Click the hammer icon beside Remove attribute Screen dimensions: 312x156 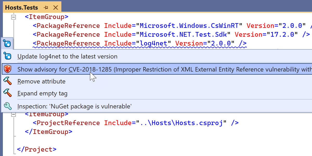[x=7, y=81]
